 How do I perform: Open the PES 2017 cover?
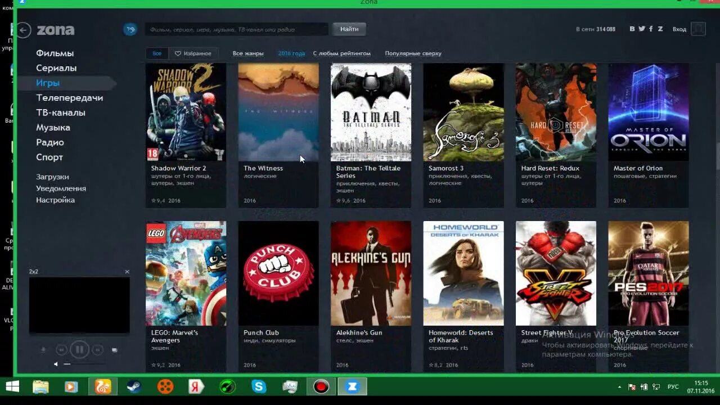tap(649, 273)
